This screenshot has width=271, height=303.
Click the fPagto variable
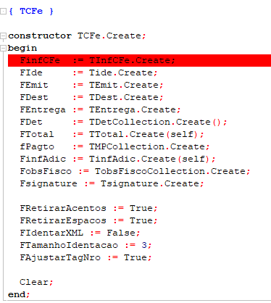37,146
